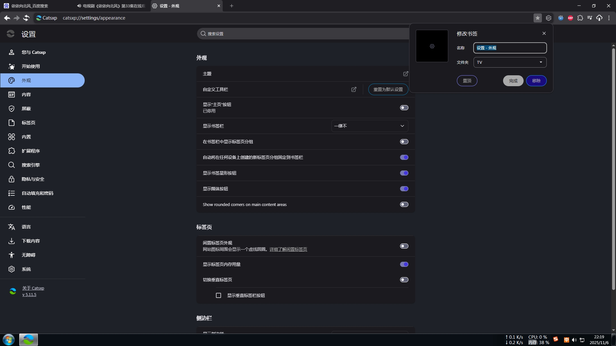Click the bookmark star icon in address bar
The height and width of the screenshot is (346, 616).
538,18
